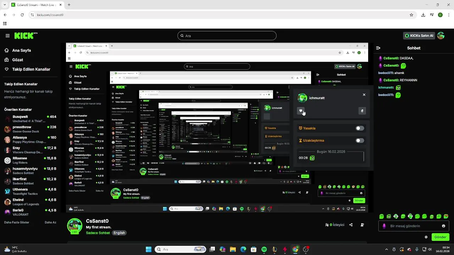Open chat settings gear next to Gönder
The width and height of the screenshot is (454, 255).
pos(426,237)
